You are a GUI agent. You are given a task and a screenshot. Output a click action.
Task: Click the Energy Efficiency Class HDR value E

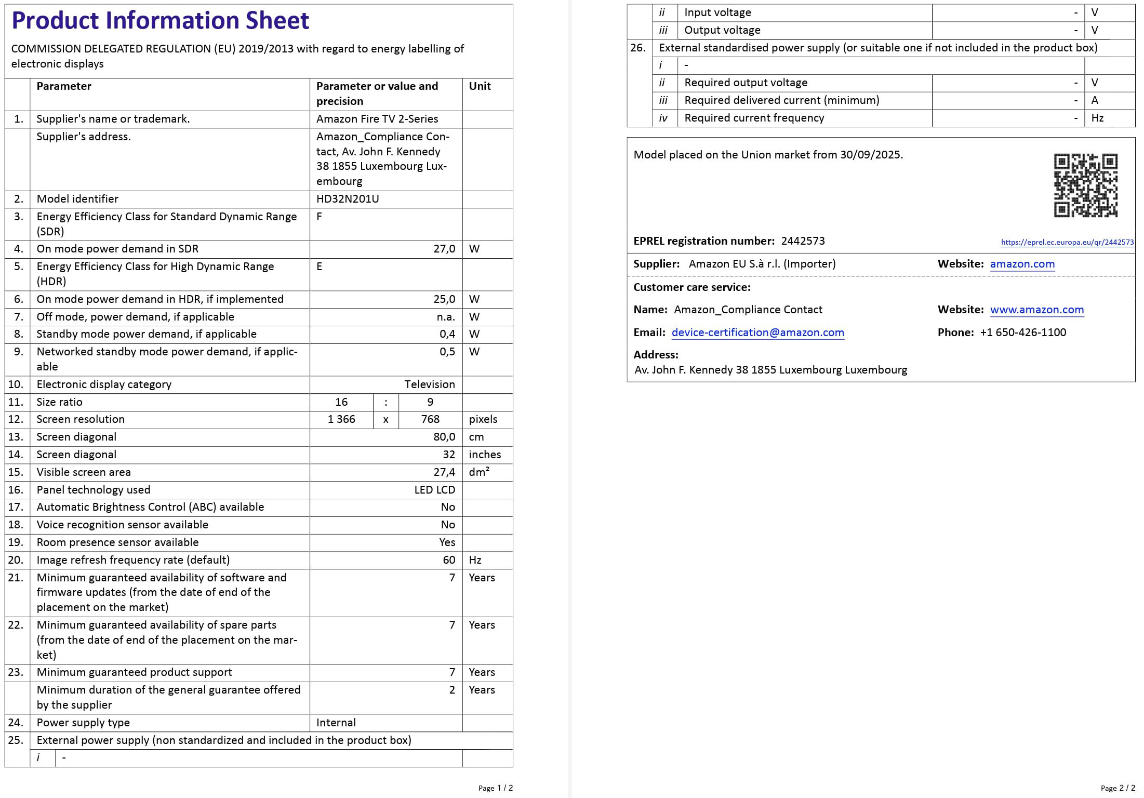point(319,267)
